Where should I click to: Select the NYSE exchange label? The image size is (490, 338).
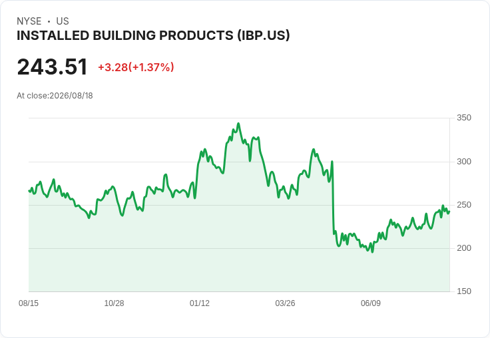(29, 21)
